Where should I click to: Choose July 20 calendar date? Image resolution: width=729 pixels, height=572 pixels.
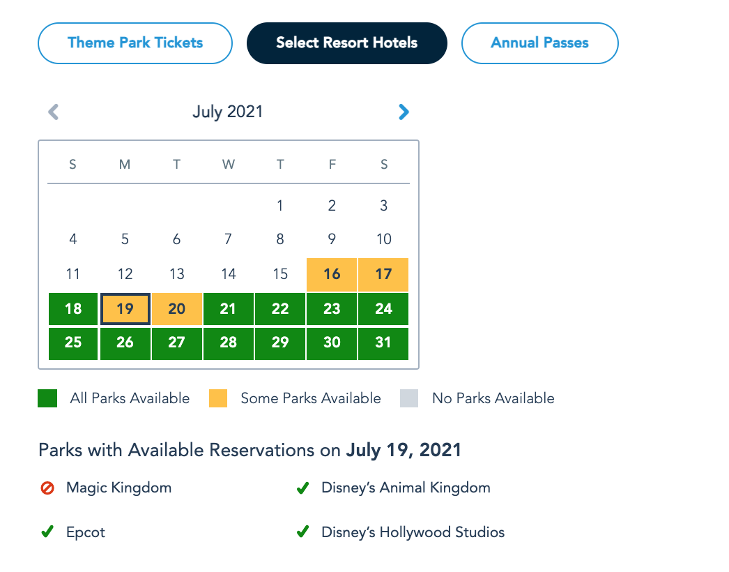(x=177, y=309)
